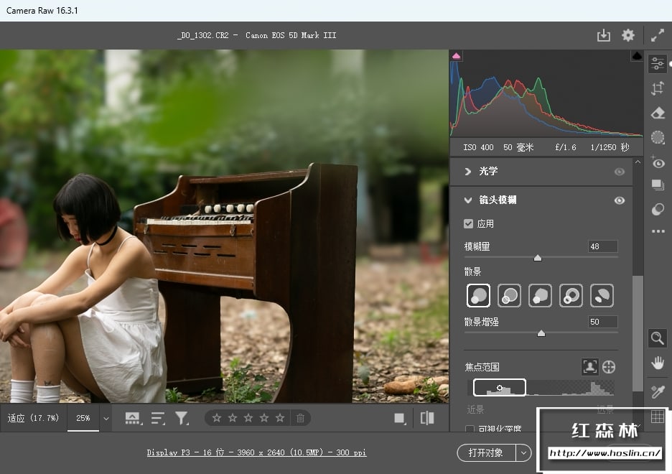Click the subject focus portrait icon
This screenshot has height=474, width=672.
589,367
